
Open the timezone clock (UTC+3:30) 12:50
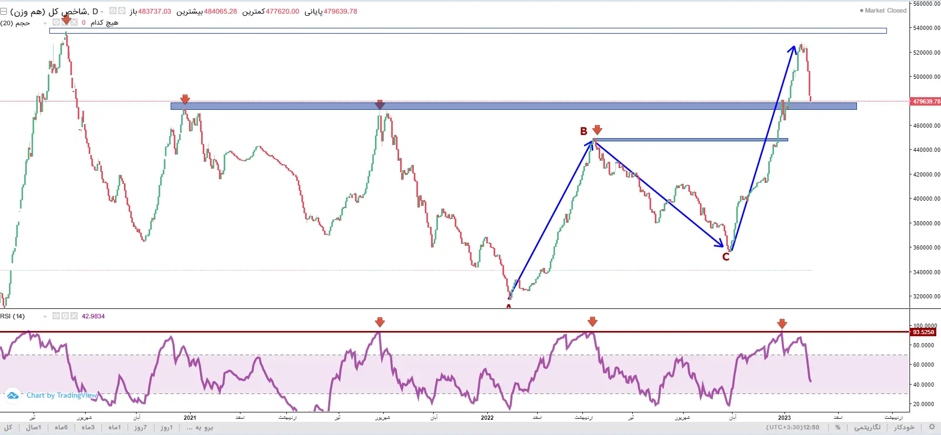pyautogui.click(x=792, y=428)
